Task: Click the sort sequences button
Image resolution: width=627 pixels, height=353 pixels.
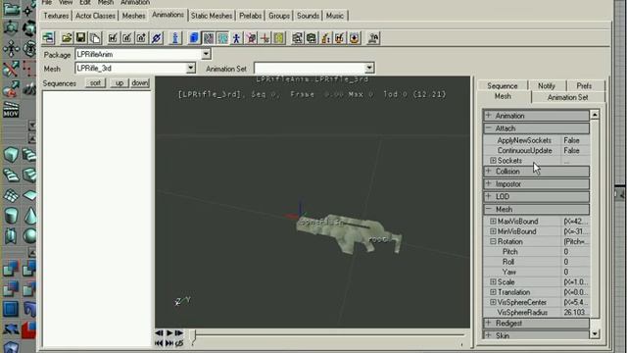Action: point(95,82)
